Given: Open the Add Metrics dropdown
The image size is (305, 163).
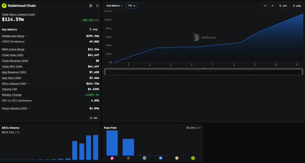Looking at the screenshot, I should tap(114, 6).
